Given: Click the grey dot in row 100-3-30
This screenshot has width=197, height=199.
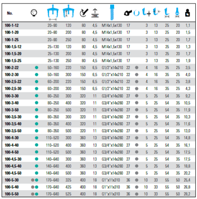Looking at the screenshot, I should coord(137,96).
